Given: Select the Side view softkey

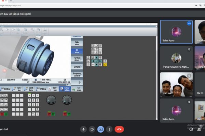Looking at the screenshot, I should click(77, 43).
